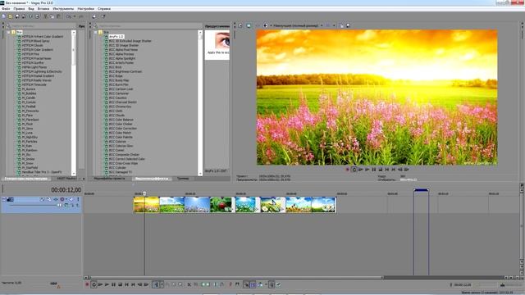525x295 pixels.
Task: Play the video in the preview window
Action: pos(367,170)
